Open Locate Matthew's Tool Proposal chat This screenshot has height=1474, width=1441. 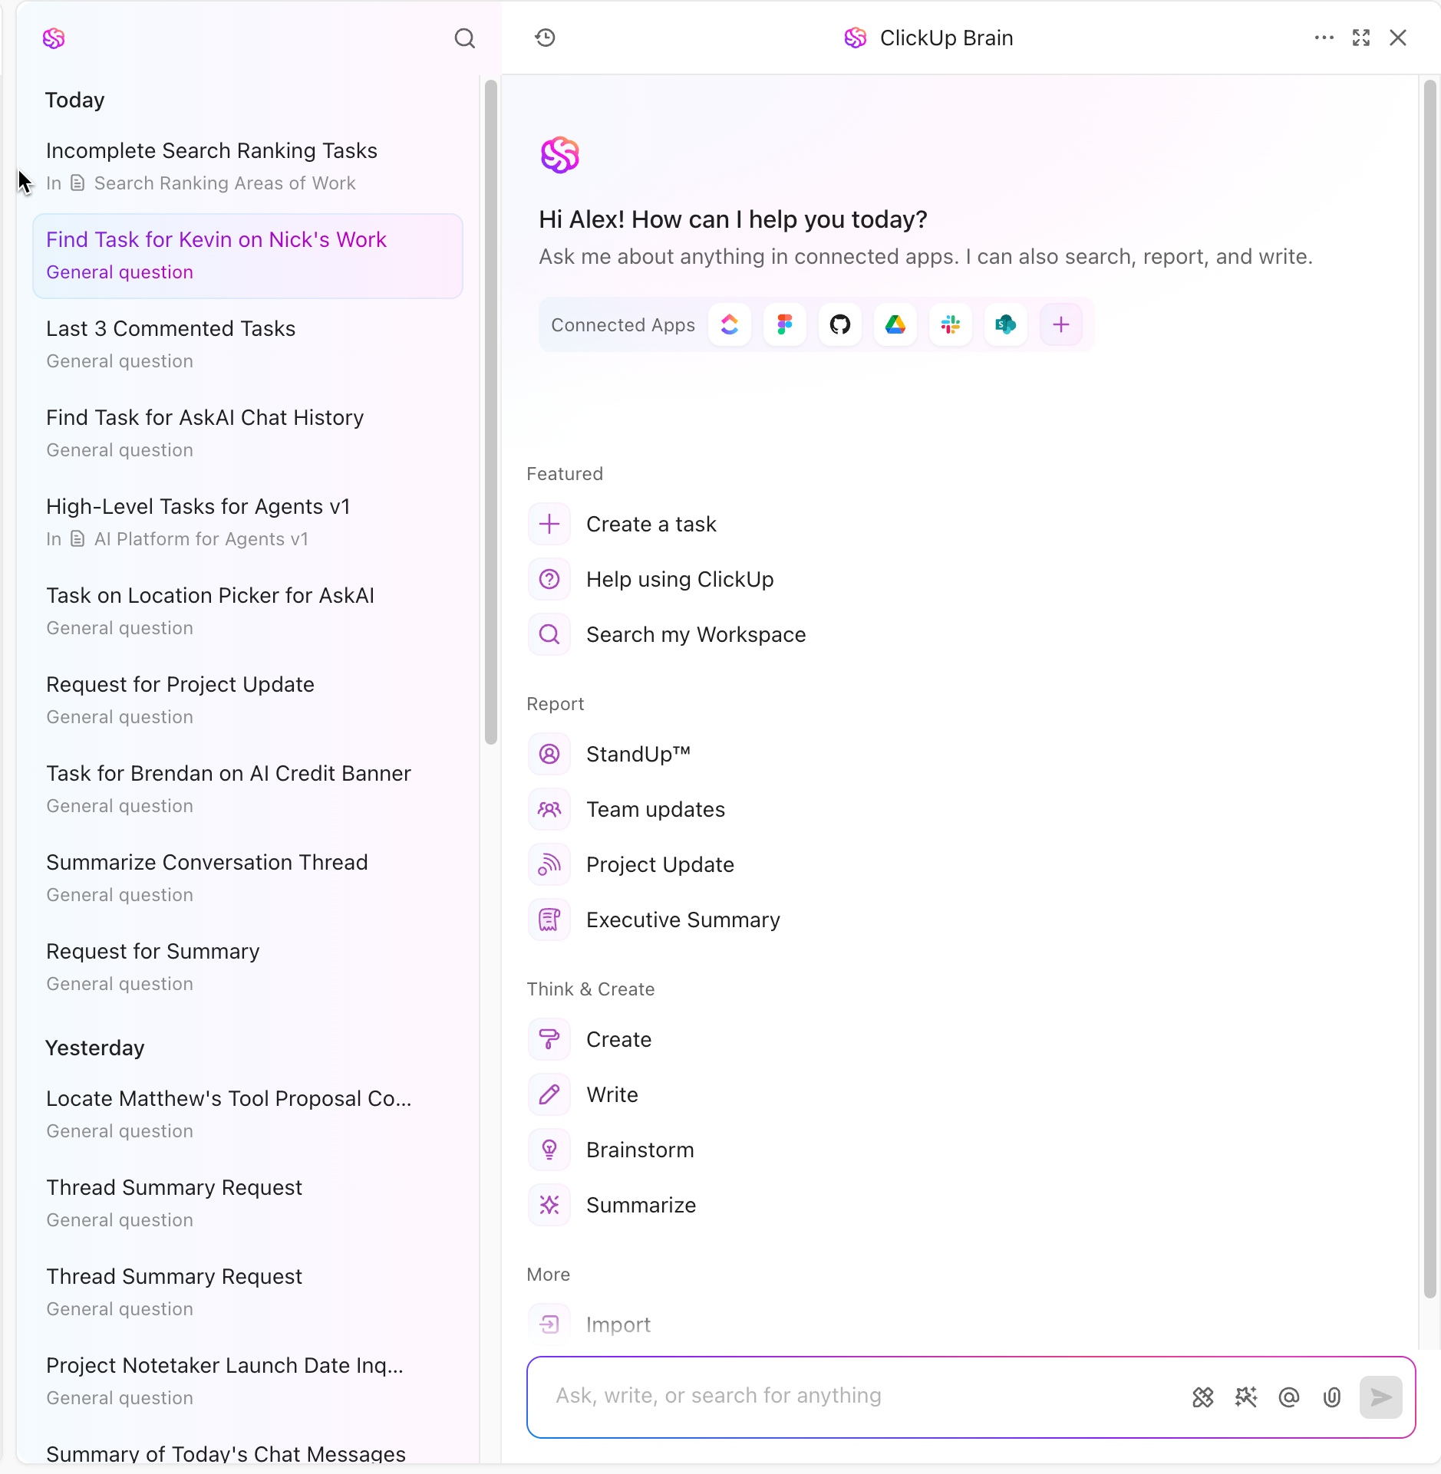(248, 1114)
